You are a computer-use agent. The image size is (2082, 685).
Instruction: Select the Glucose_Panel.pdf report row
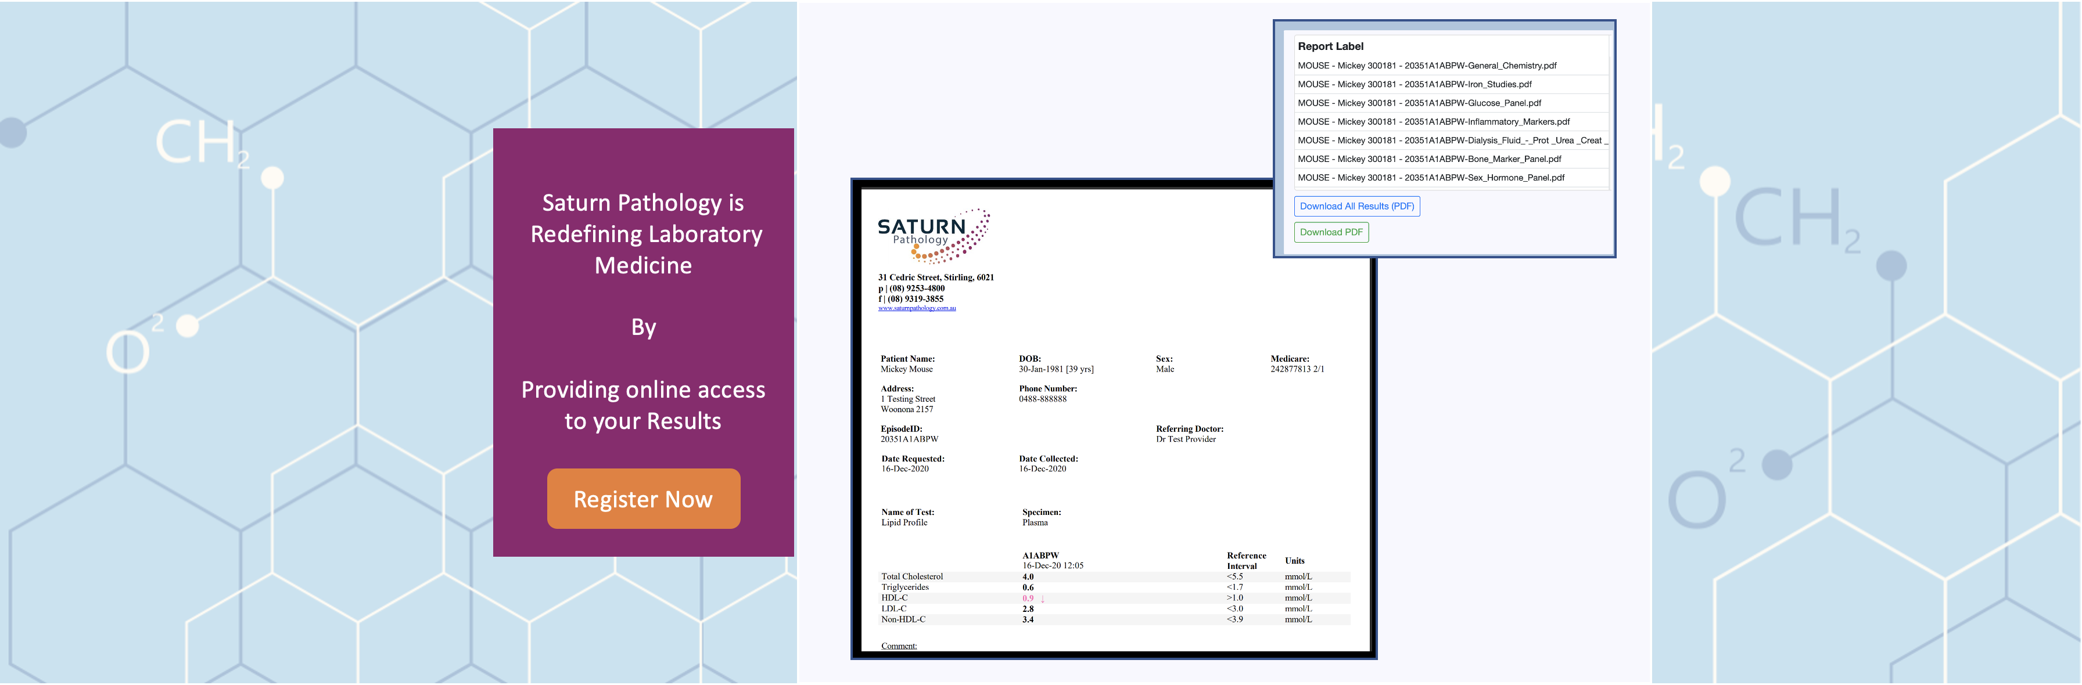tap(1451, 103)
